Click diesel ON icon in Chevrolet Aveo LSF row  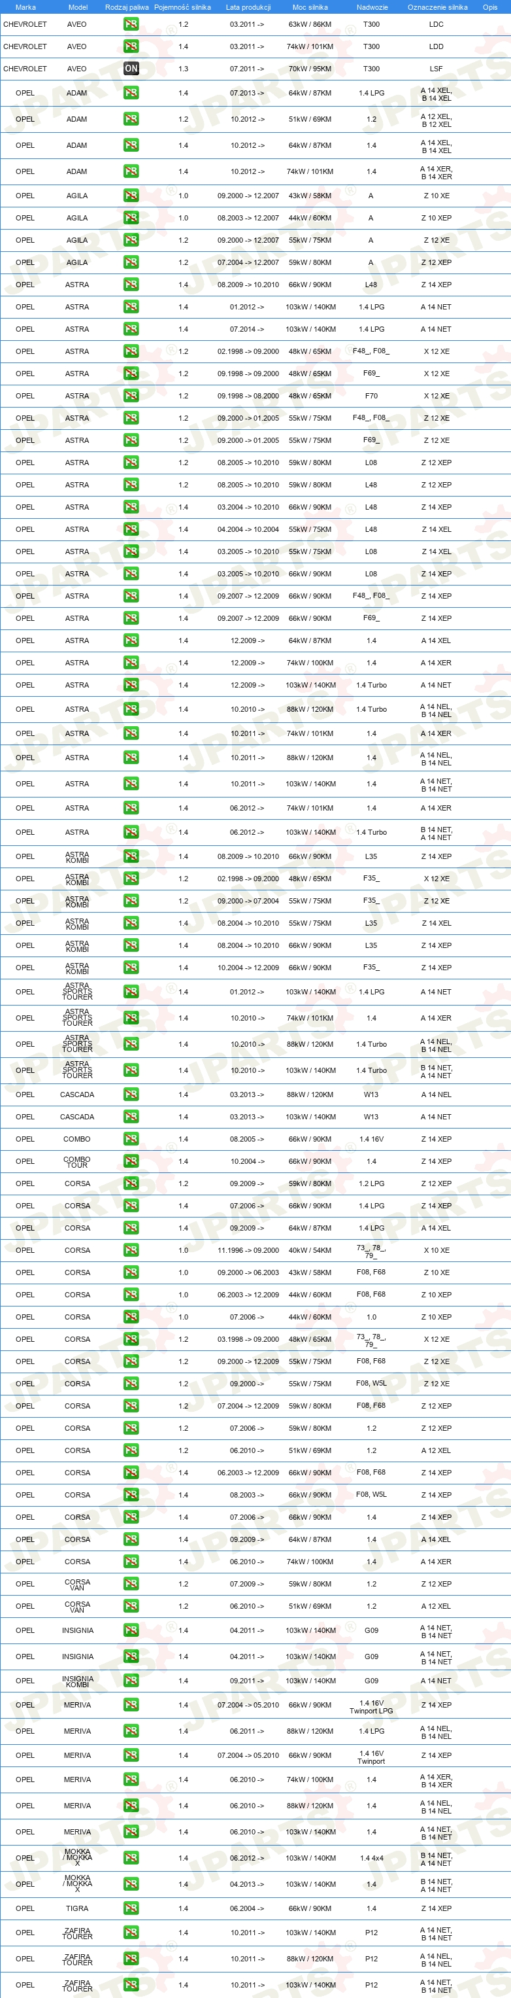coord(131,68)
